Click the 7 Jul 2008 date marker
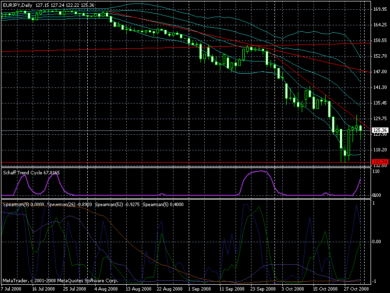The image size is (390, 293). (x=11, y=289)
